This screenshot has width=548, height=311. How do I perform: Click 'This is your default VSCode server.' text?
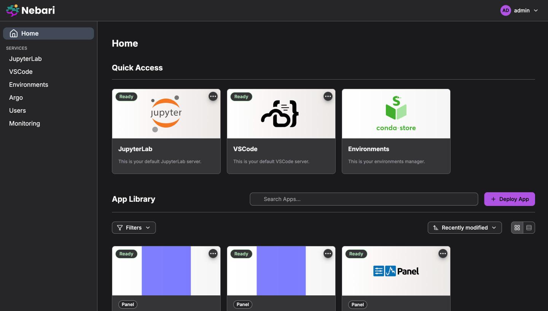[271, 161]
